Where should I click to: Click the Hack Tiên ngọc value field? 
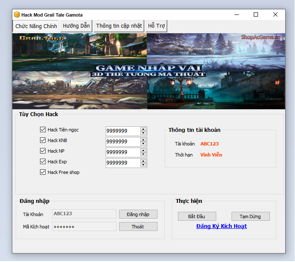(x=123, y=131)
